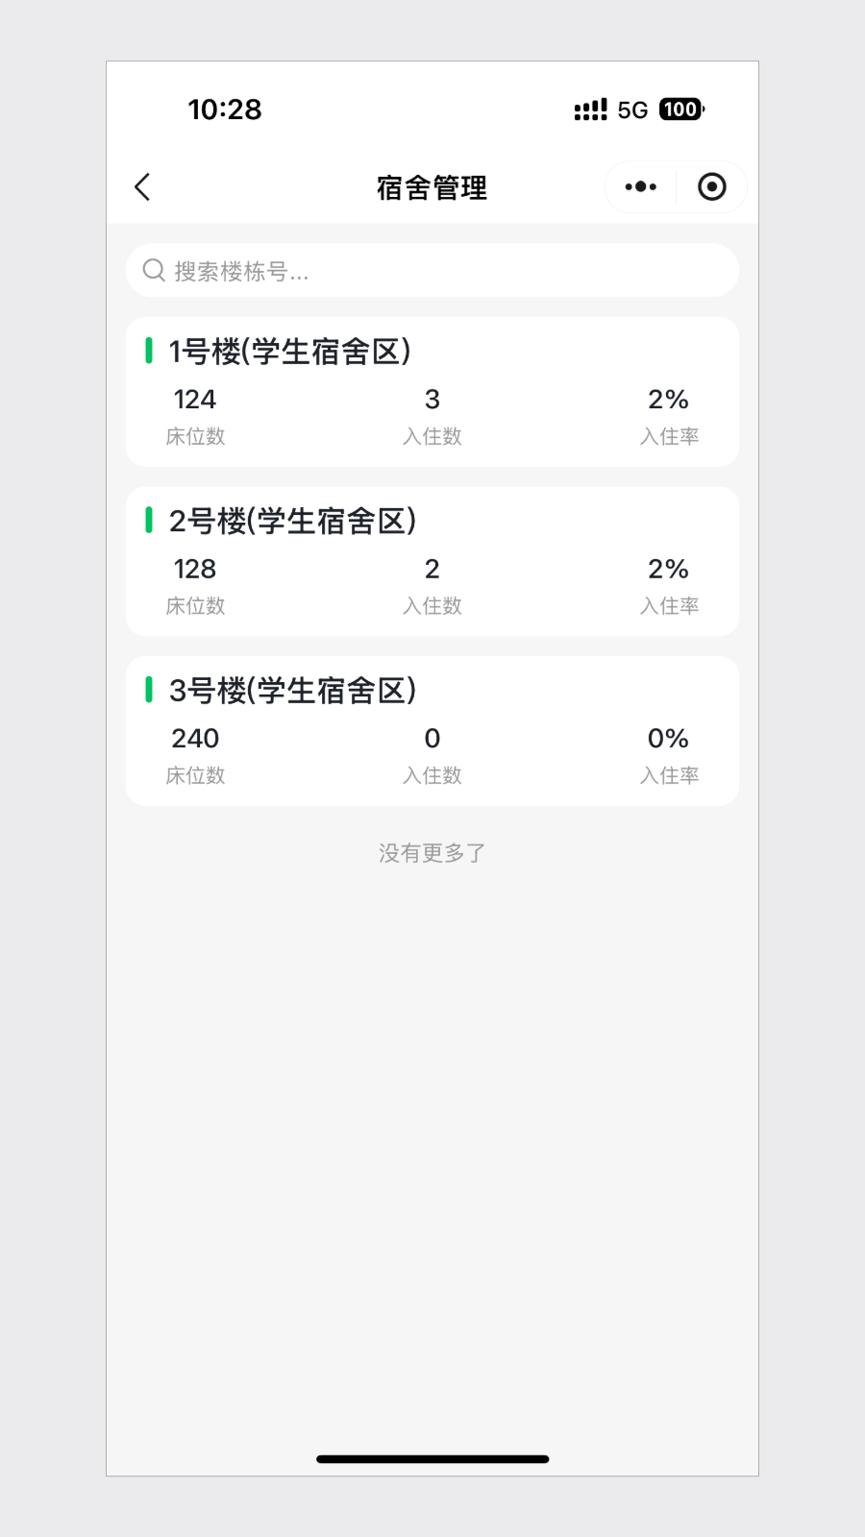865x1537 pixels.
Task: Open the three-dot more menu
Action: (x=640, y=187)
